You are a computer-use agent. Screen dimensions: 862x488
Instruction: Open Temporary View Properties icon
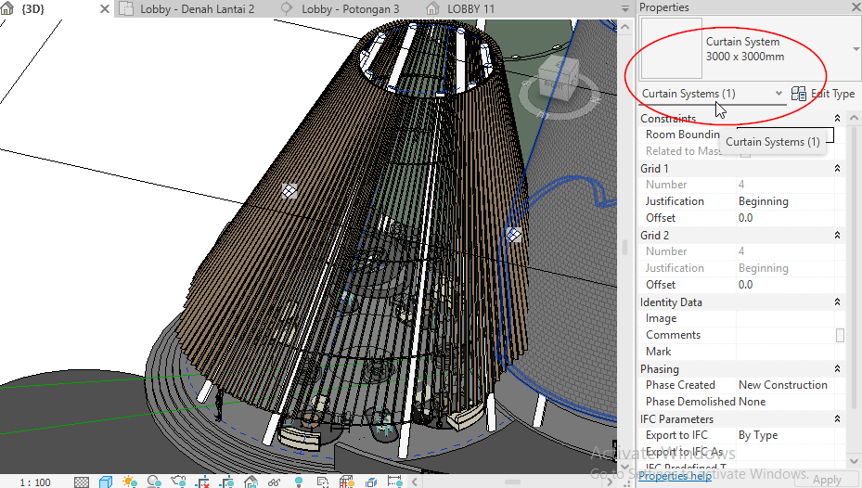323,482
